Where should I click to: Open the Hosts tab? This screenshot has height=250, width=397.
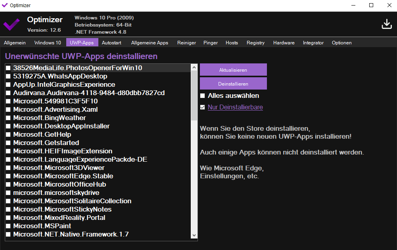(x=232, y=42)
